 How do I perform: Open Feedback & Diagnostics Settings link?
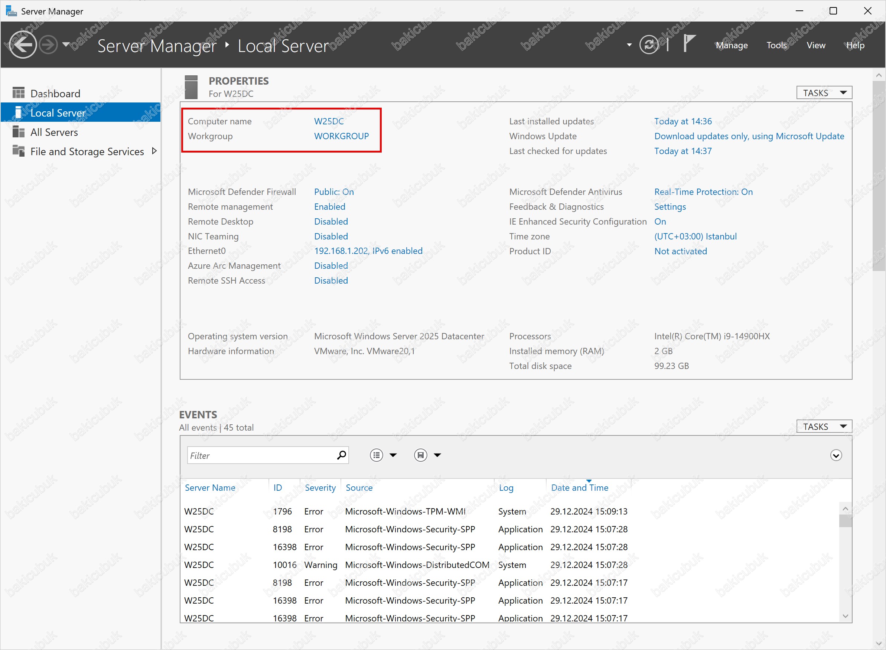click(670, 207)
